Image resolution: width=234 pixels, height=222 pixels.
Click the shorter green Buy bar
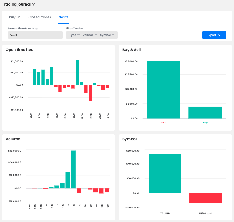(205, 112)
